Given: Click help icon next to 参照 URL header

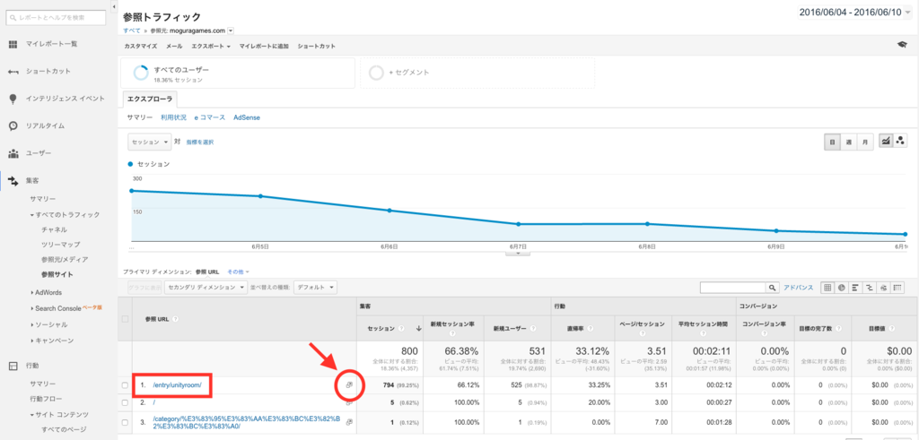Looking at the screenshot, I should tap(175, 319).
